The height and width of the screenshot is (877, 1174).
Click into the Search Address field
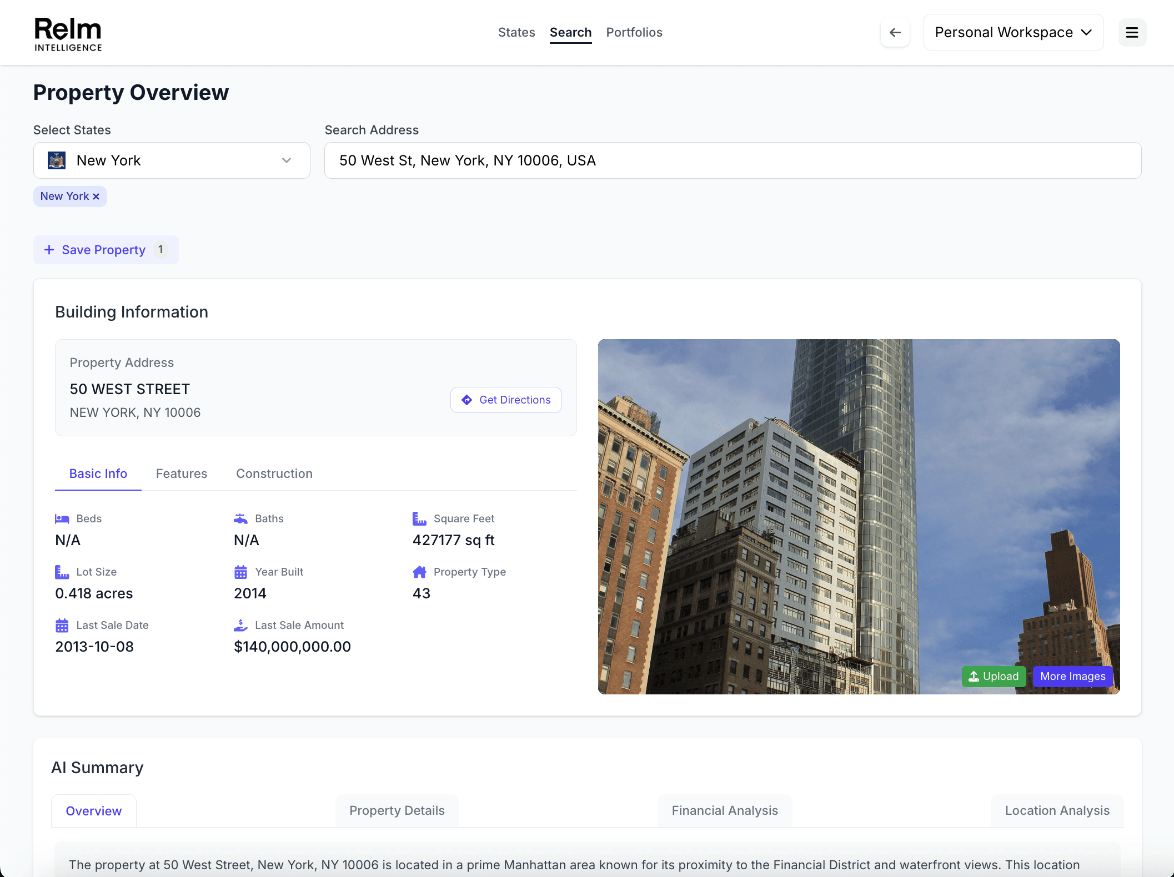[733, 160]
